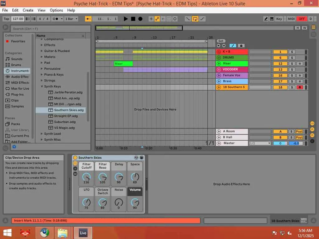The height and width of the screenshot is (239, 319).
Task: Expand the Piano & Keys folder
Action: 42,75
